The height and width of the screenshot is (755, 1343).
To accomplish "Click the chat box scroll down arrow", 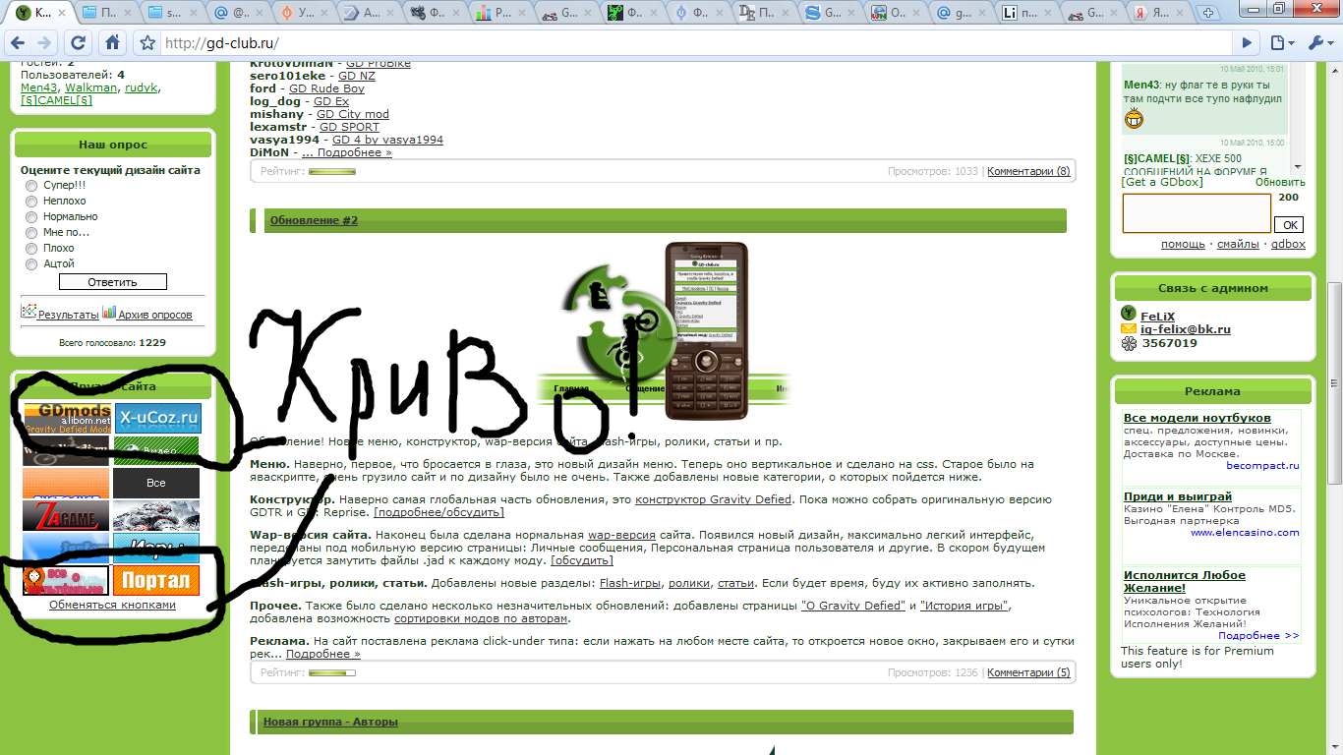I will pyautogui.click(x=1298, y=168).
